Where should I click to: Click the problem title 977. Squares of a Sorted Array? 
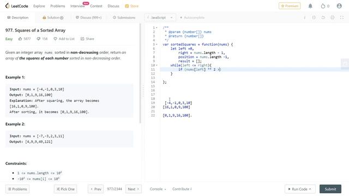point(35,30)
